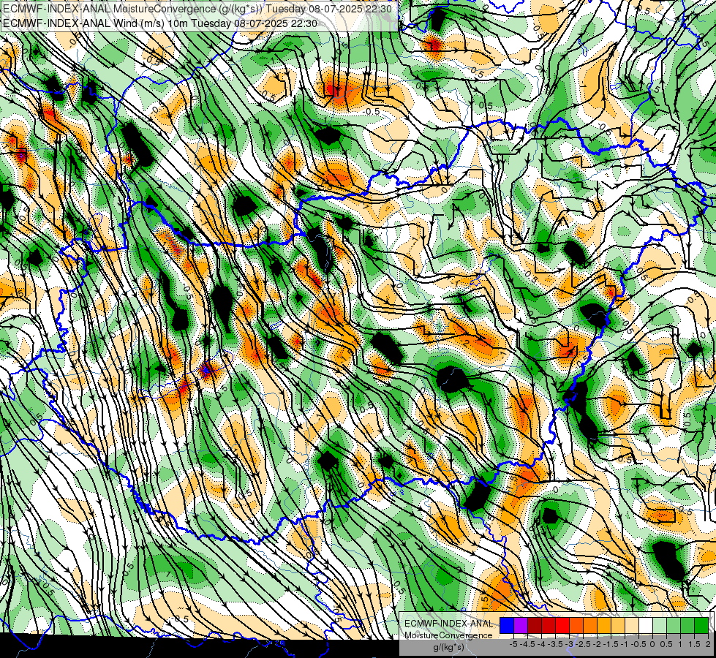Viewport: 716px width, 658px height.
Task: Pick legend swatch between -3.5 and -3
Action: click(562, 626)
